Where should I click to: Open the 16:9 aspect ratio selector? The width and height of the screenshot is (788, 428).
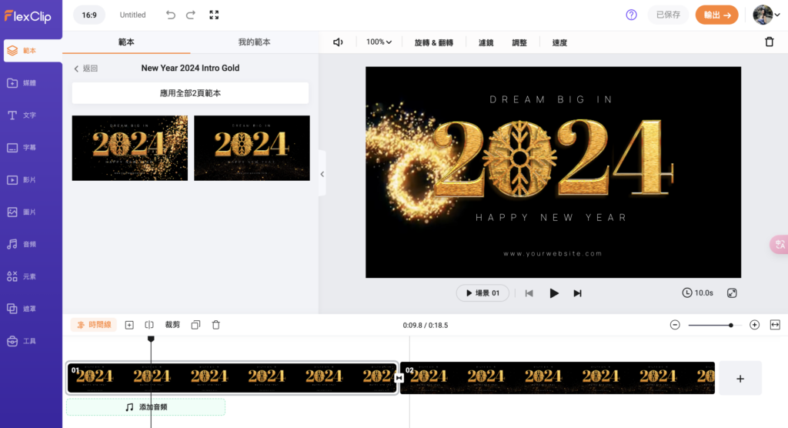click(89, 15)
